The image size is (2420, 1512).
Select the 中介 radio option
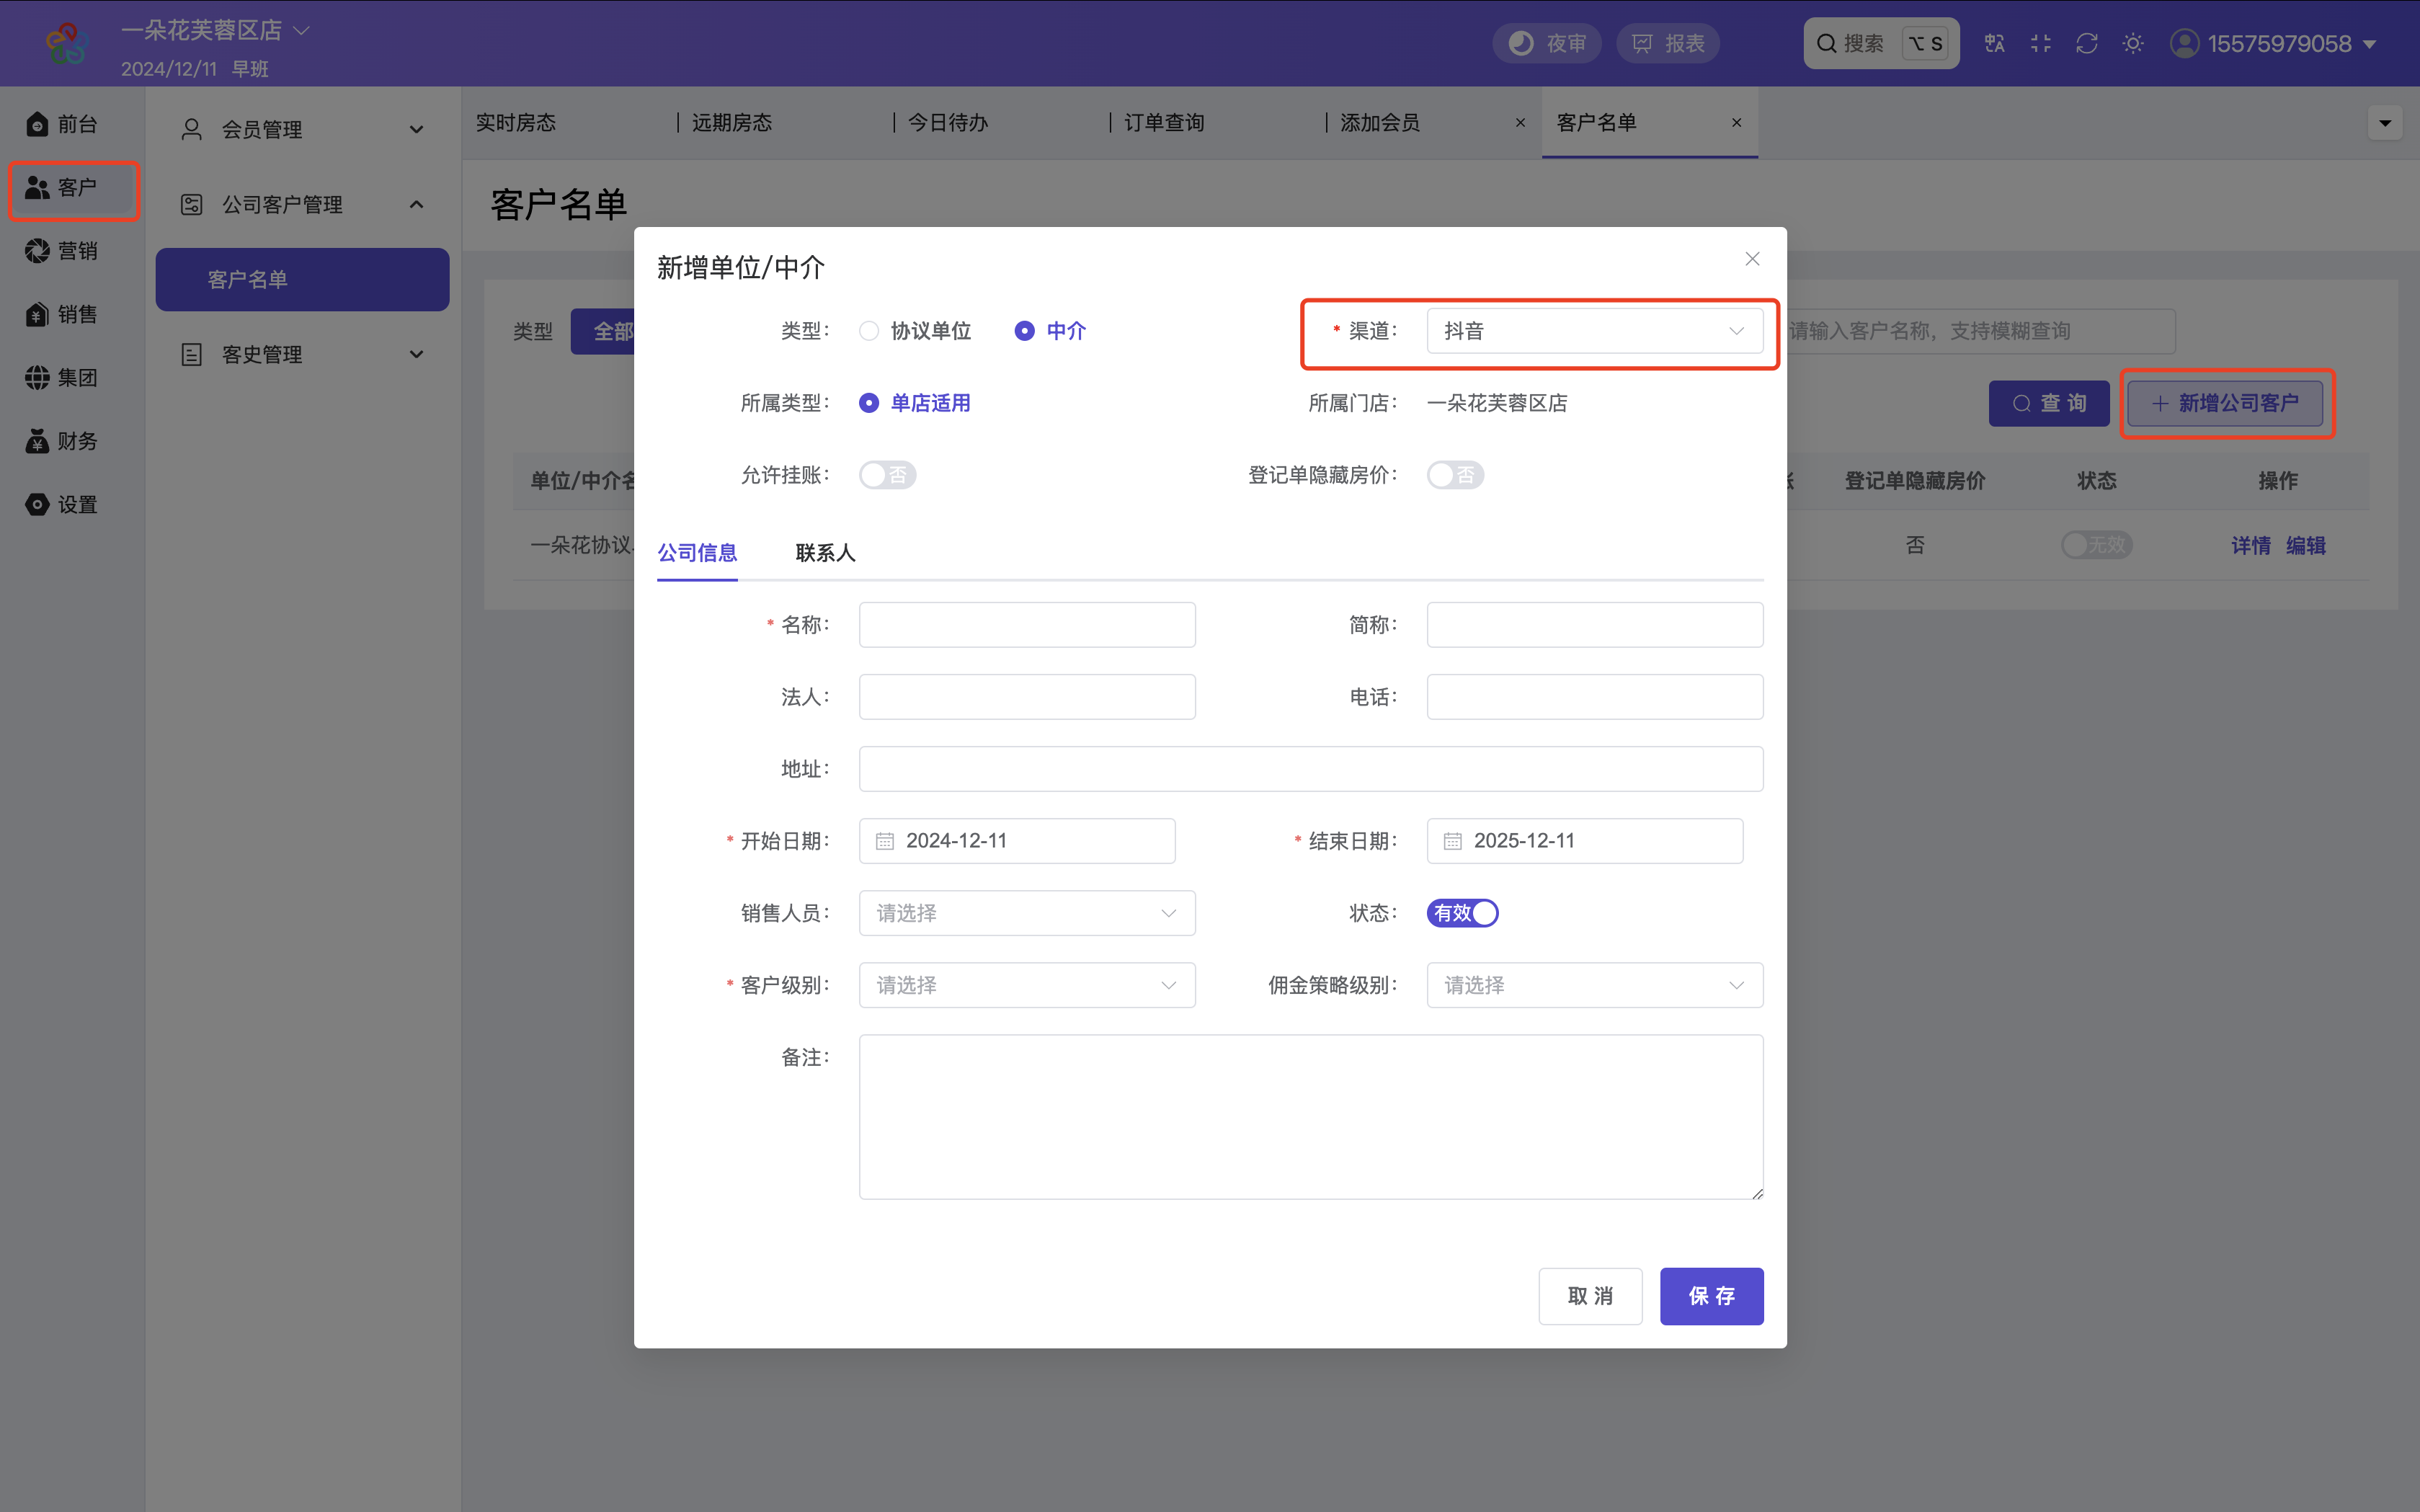pos(1050,331)
